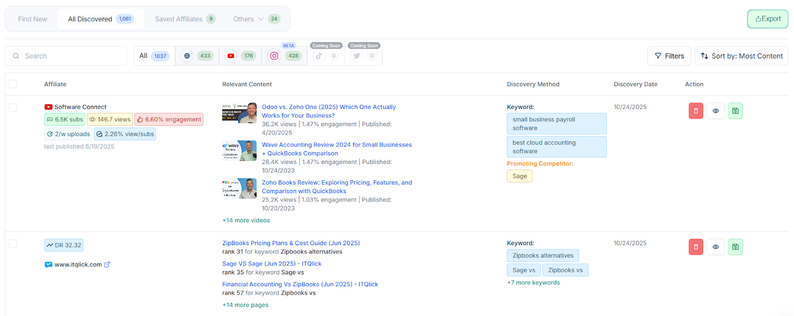Open the Others dropdown
794x316 pixels.
[248, 19]
